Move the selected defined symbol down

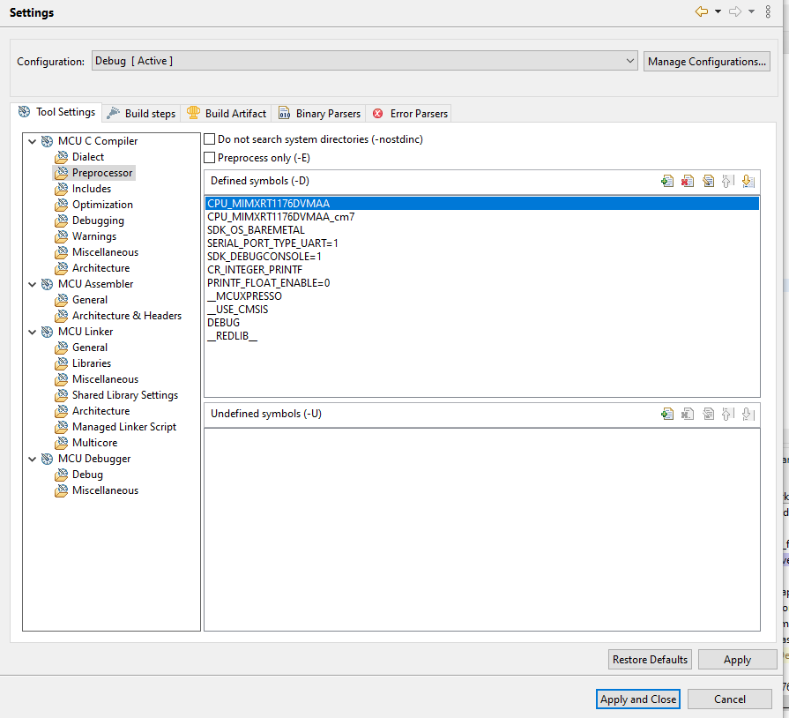coord(748,181)
